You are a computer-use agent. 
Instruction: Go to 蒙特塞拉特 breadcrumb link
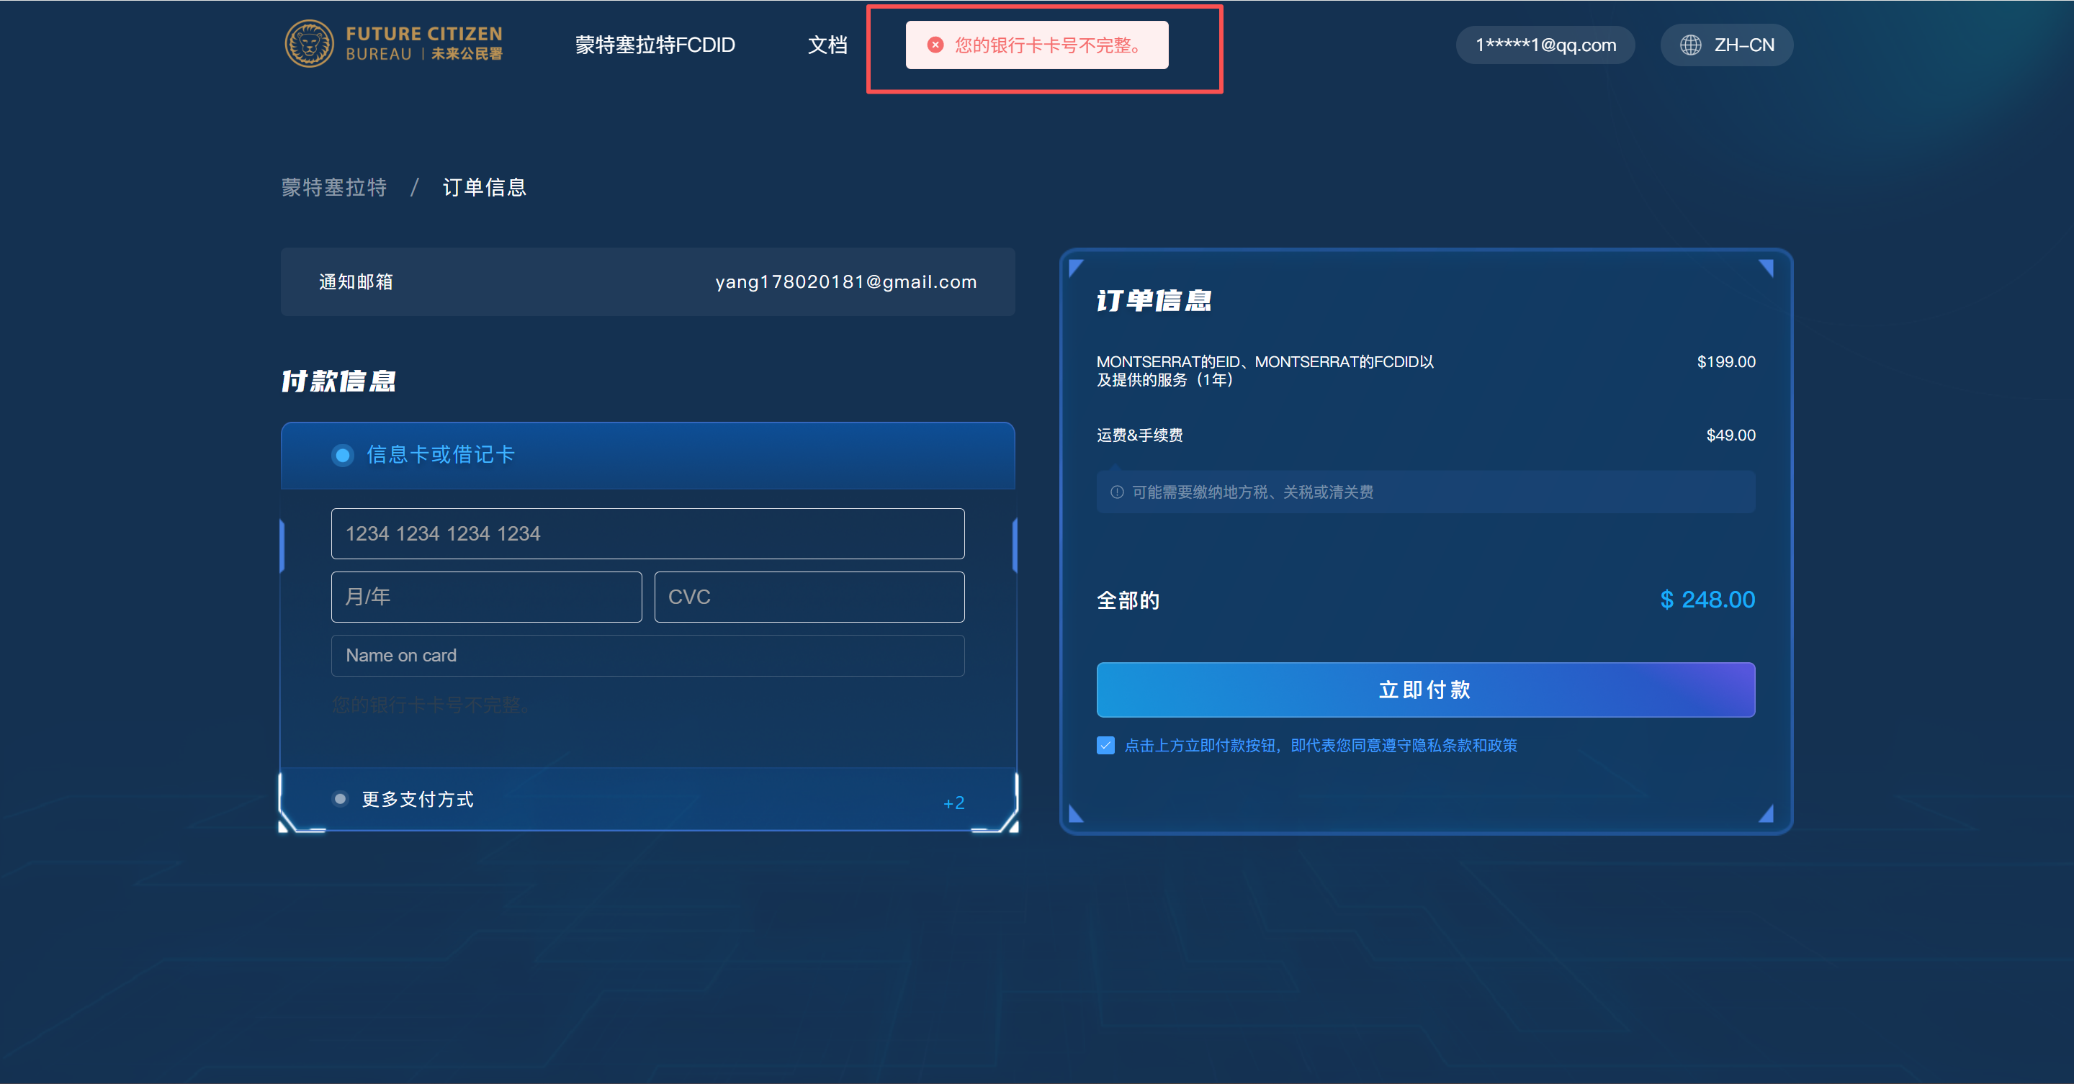click(333, 188)
